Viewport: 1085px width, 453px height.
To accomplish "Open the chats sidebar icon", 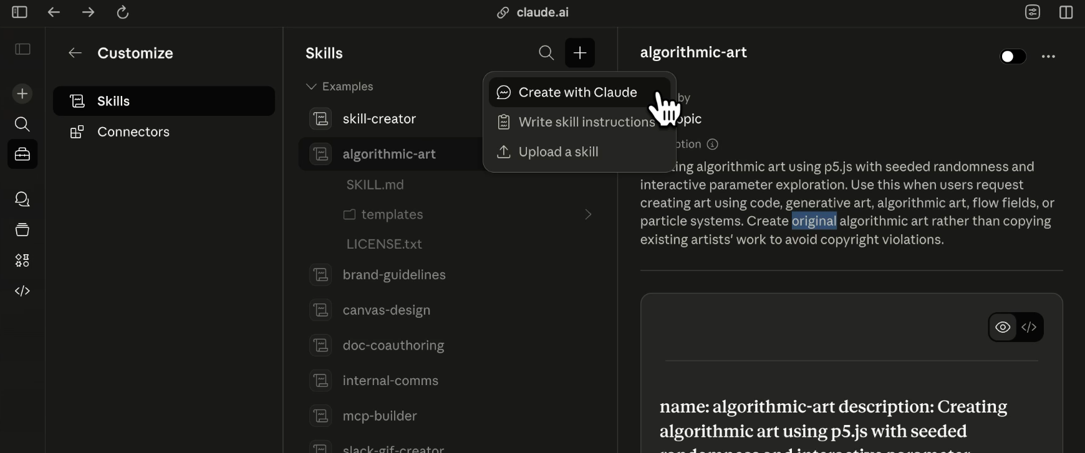I will [22, 199].
